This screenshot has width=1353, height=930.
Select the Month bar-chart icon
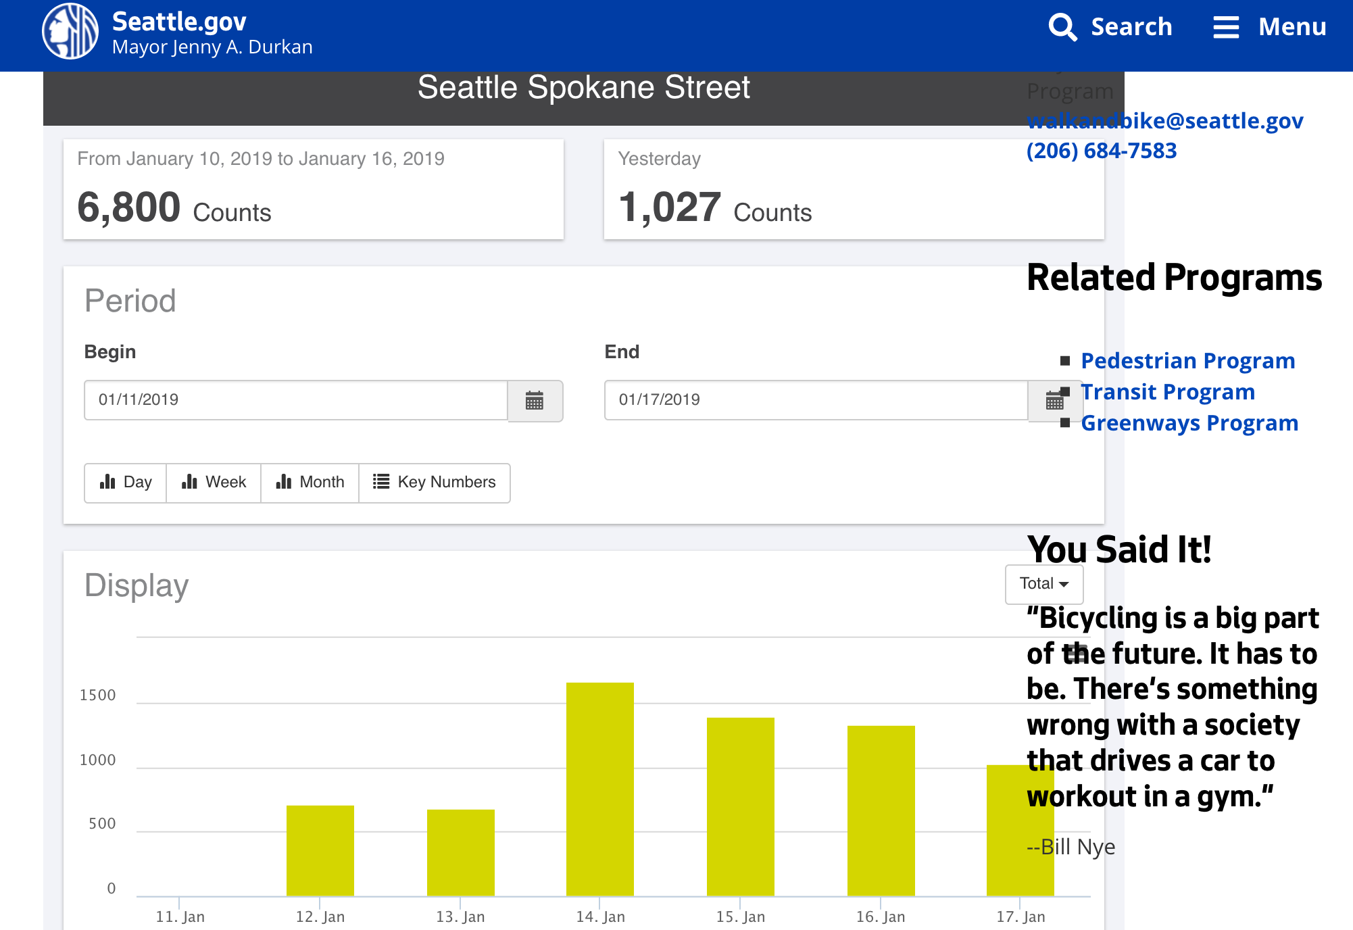pos(285,482)
